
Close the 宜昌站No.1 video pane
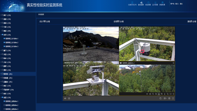pyautogui.click(x=173, y=63)
